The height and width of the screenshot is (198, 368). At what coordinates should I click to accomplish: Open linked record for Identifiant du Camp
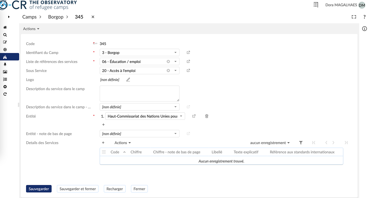pos(188,52)
